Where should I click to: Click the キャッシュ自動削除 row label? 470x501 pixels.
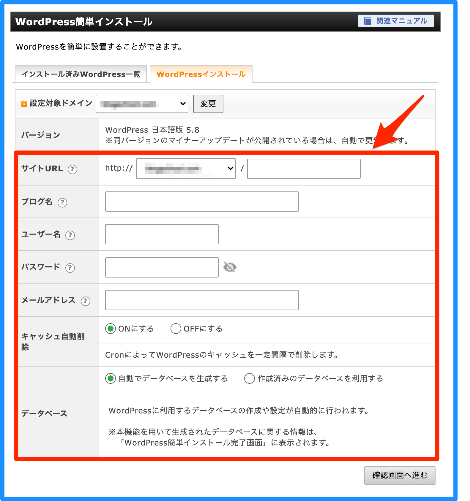pyautogui.click(x=53, y=342)
